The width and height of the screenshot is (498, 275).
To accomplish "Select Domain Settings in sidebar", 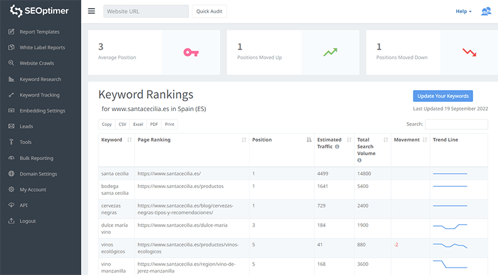I will coord(39,174).
